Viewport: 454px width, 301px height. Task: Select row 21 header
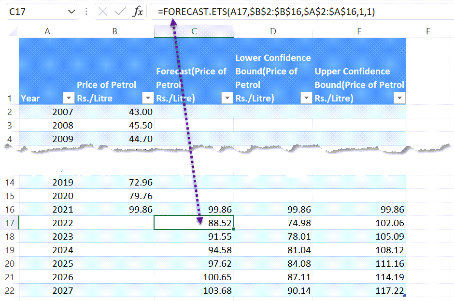[10, 277]
